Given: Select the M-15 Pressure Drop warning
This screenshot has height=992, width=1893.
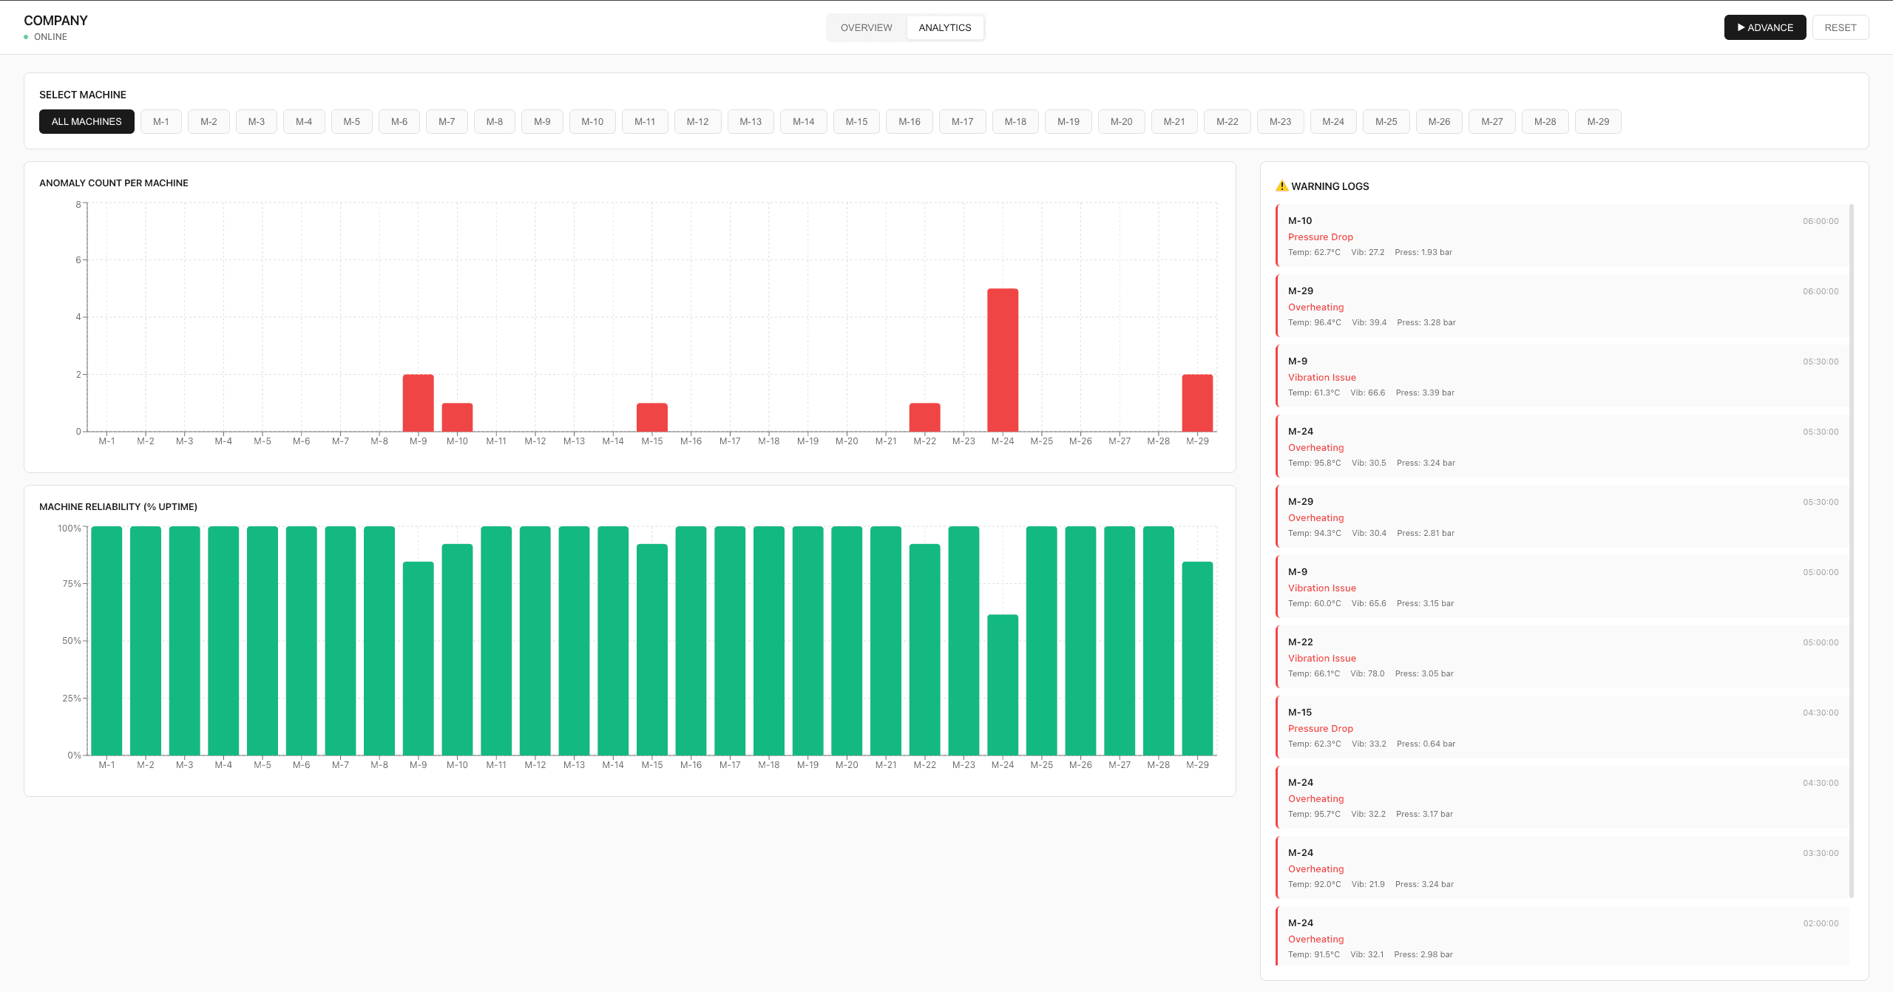Looking at the screenshot, I should [x=1562, y=727].
